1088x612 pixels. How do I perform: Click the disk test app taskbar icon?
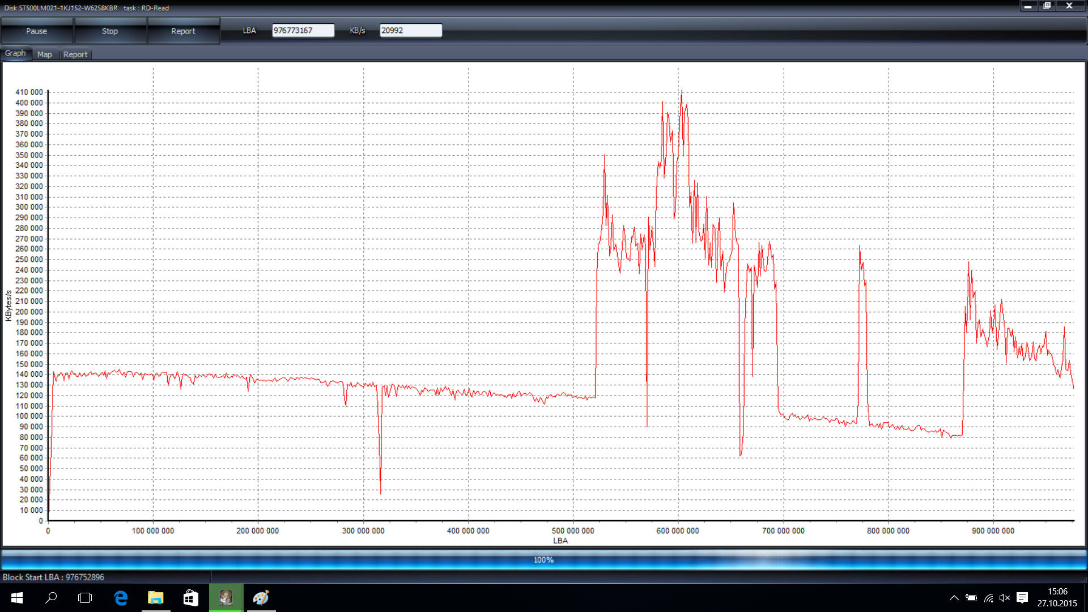(226, 598)
